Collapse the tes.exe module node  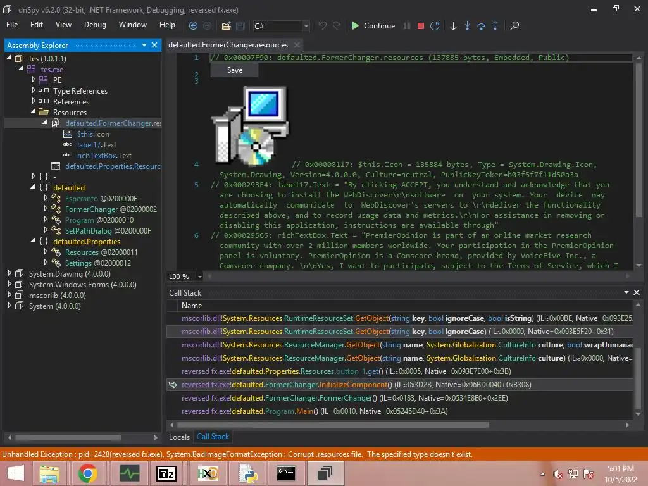[21, 68]
